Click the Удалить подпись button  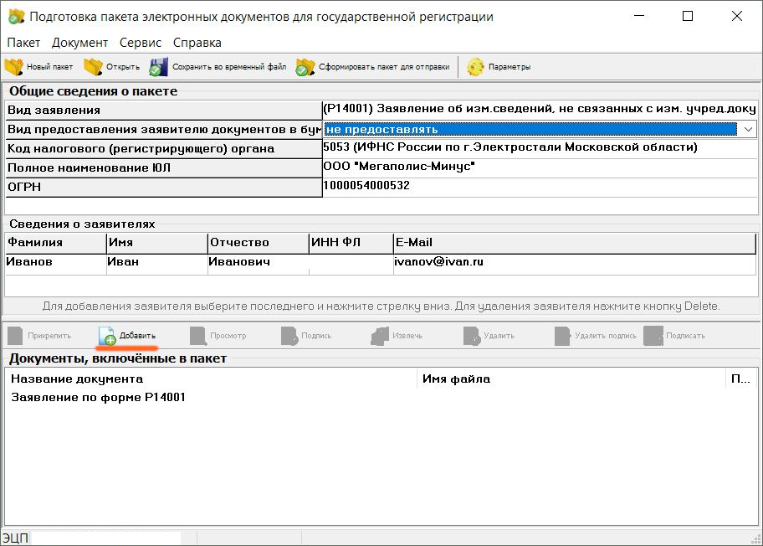(x=595, y=336)
